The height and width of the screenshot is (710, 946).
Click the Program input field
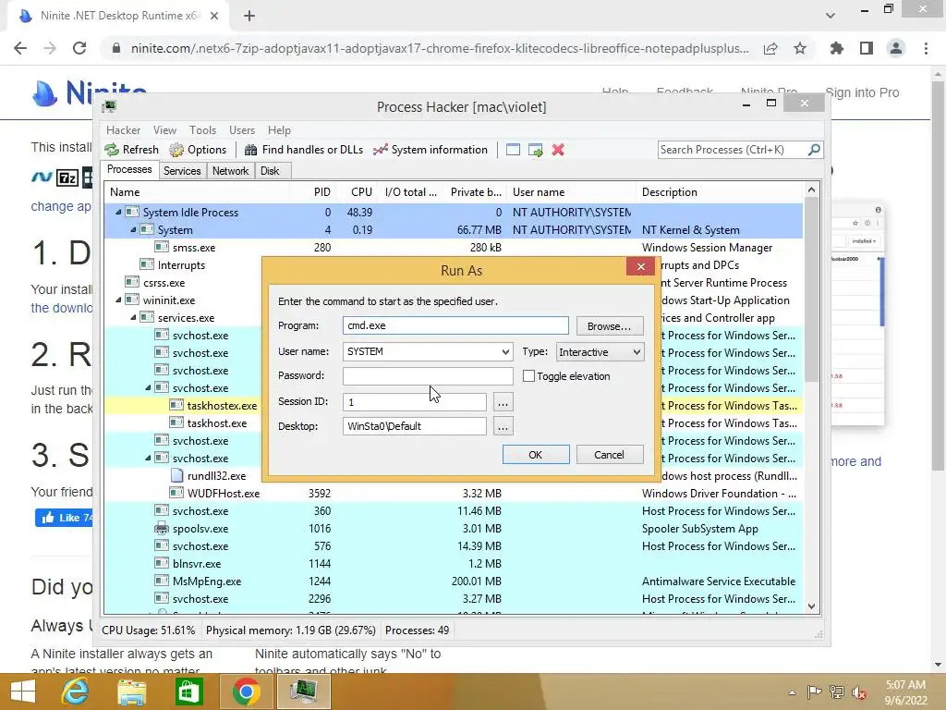(455, 325)
